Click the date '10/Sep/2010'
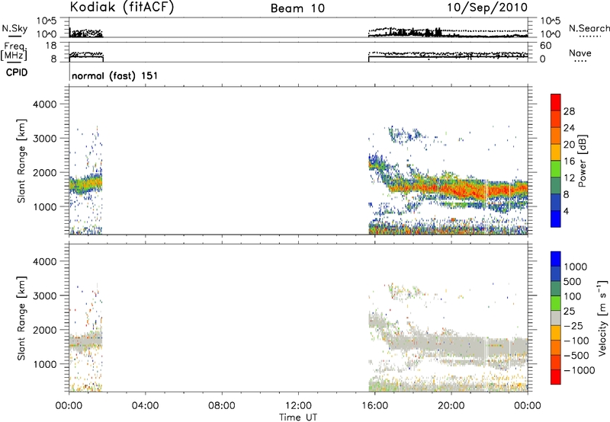The width and height of the screenshot is (610, 422). (487, 7)
